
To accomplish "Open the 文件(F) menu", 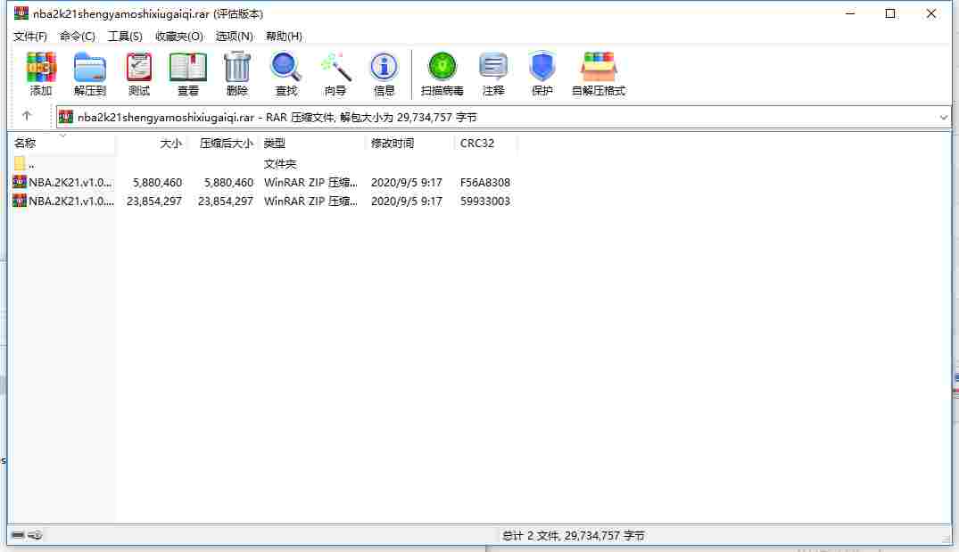I will (x=30, y=36).
